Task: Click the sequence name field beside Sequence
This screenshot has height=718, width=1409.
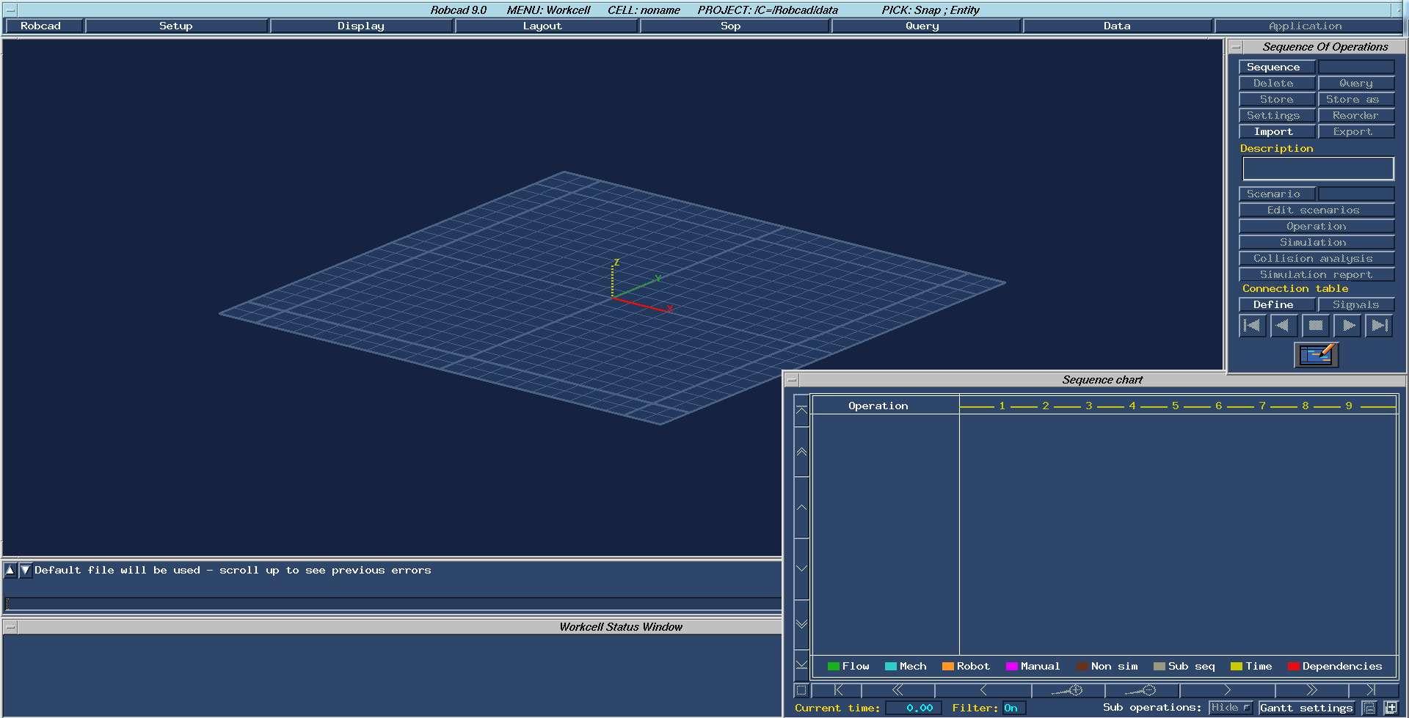Action: tap(1356, 67)
